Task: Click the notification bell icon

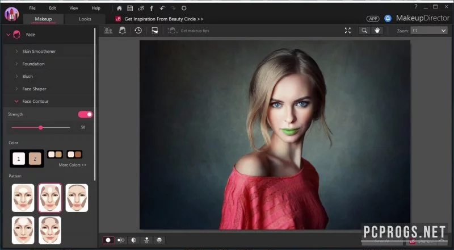Action: [x=388, y=19]
